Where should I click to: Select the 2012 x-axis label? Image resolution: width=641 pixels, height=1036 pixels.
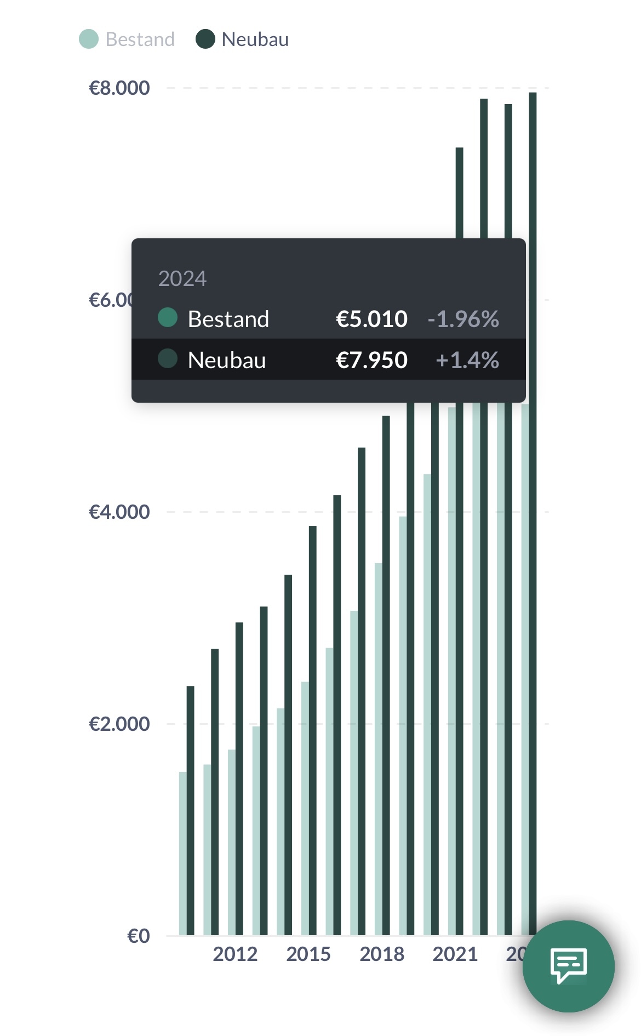pyautogui.click(x=235, y=954)
